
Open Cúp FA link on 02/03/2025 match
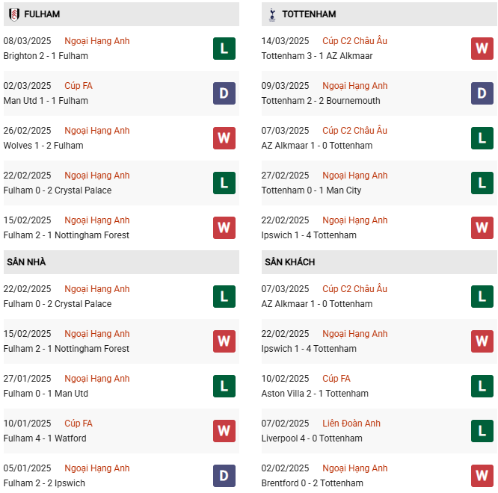point(79,86)
